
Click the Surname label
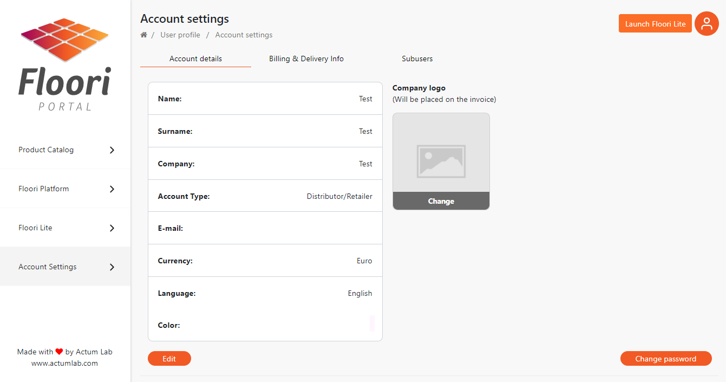pos(175,131)
